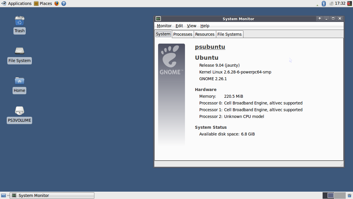This screenshot has width=353, height=199.
Task: Select the System tab
Action: pos(163,34)
